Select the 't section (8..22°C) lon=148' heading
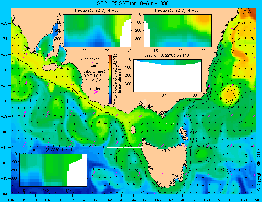This screenshot has height=202, width=262. (167, 55)
